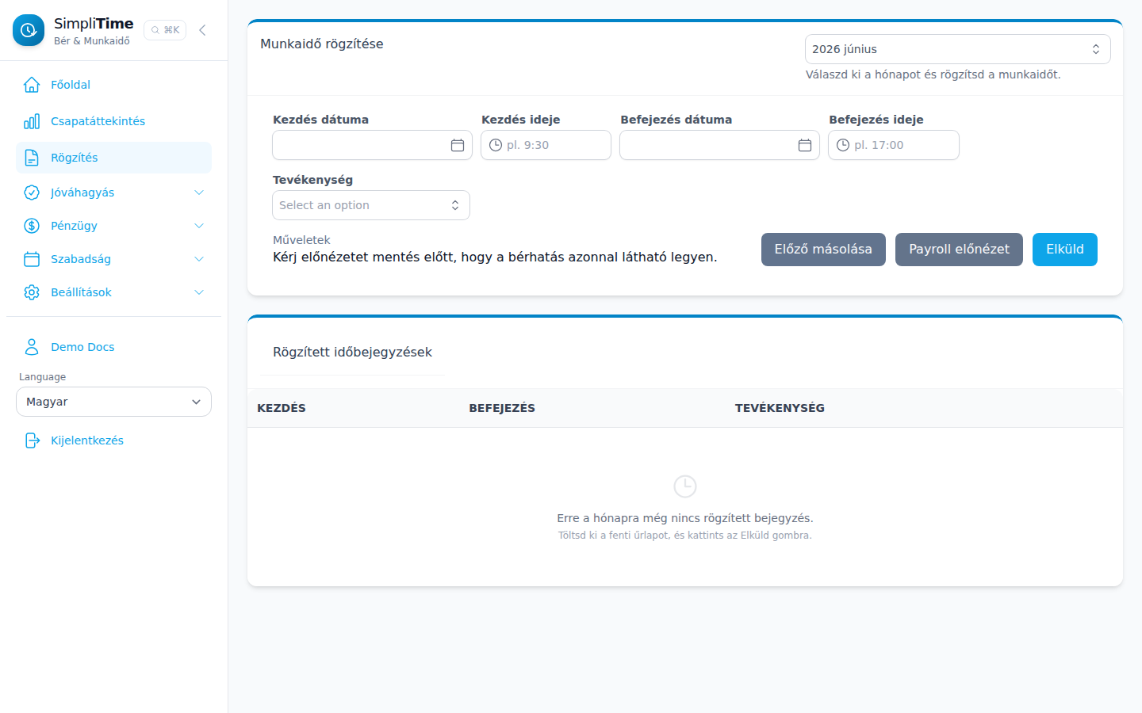Click clock icon in Kezdés ideje
The height and width of the screenshot is (713, 1142).
pos(496,145)
